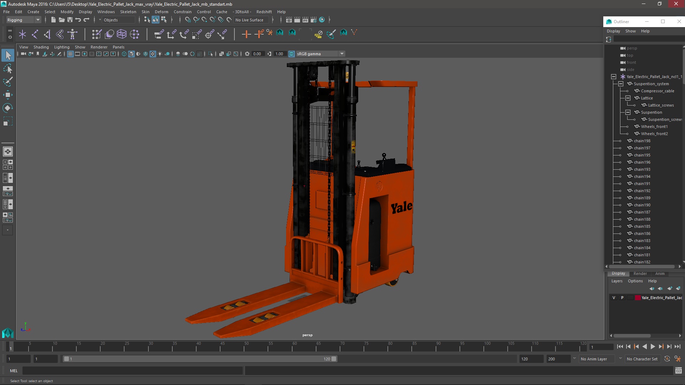Toggle layer visibility V for Yale layer
Screen dimensions: 685x385
coord(614,298)
